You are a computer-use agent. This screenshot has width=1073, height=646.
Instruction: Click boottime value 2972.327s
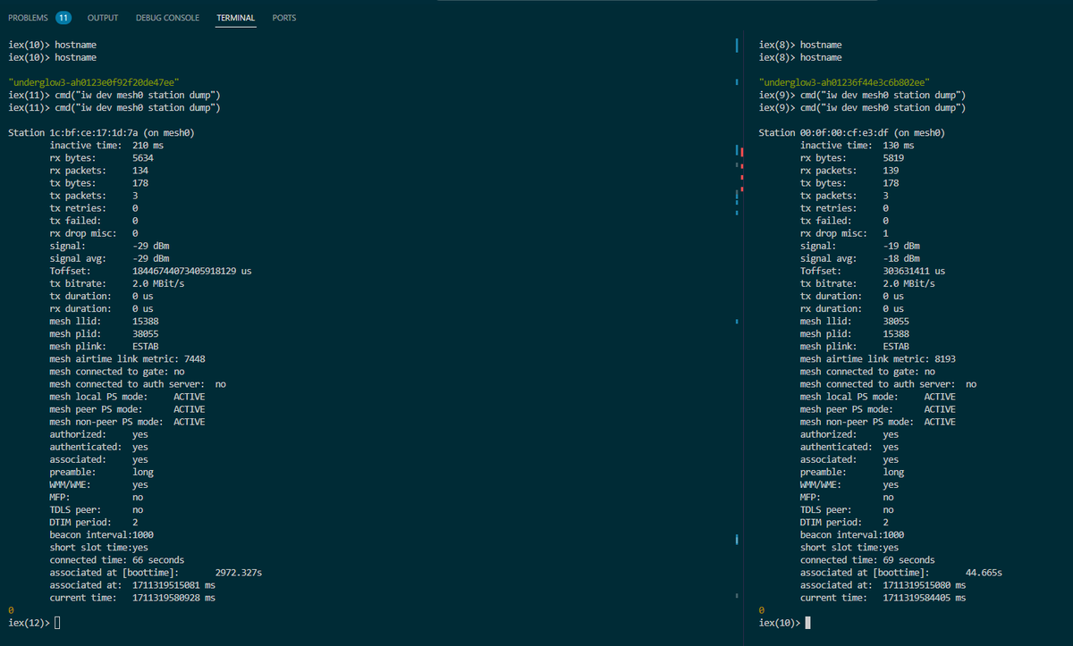(x=239, y=572)
